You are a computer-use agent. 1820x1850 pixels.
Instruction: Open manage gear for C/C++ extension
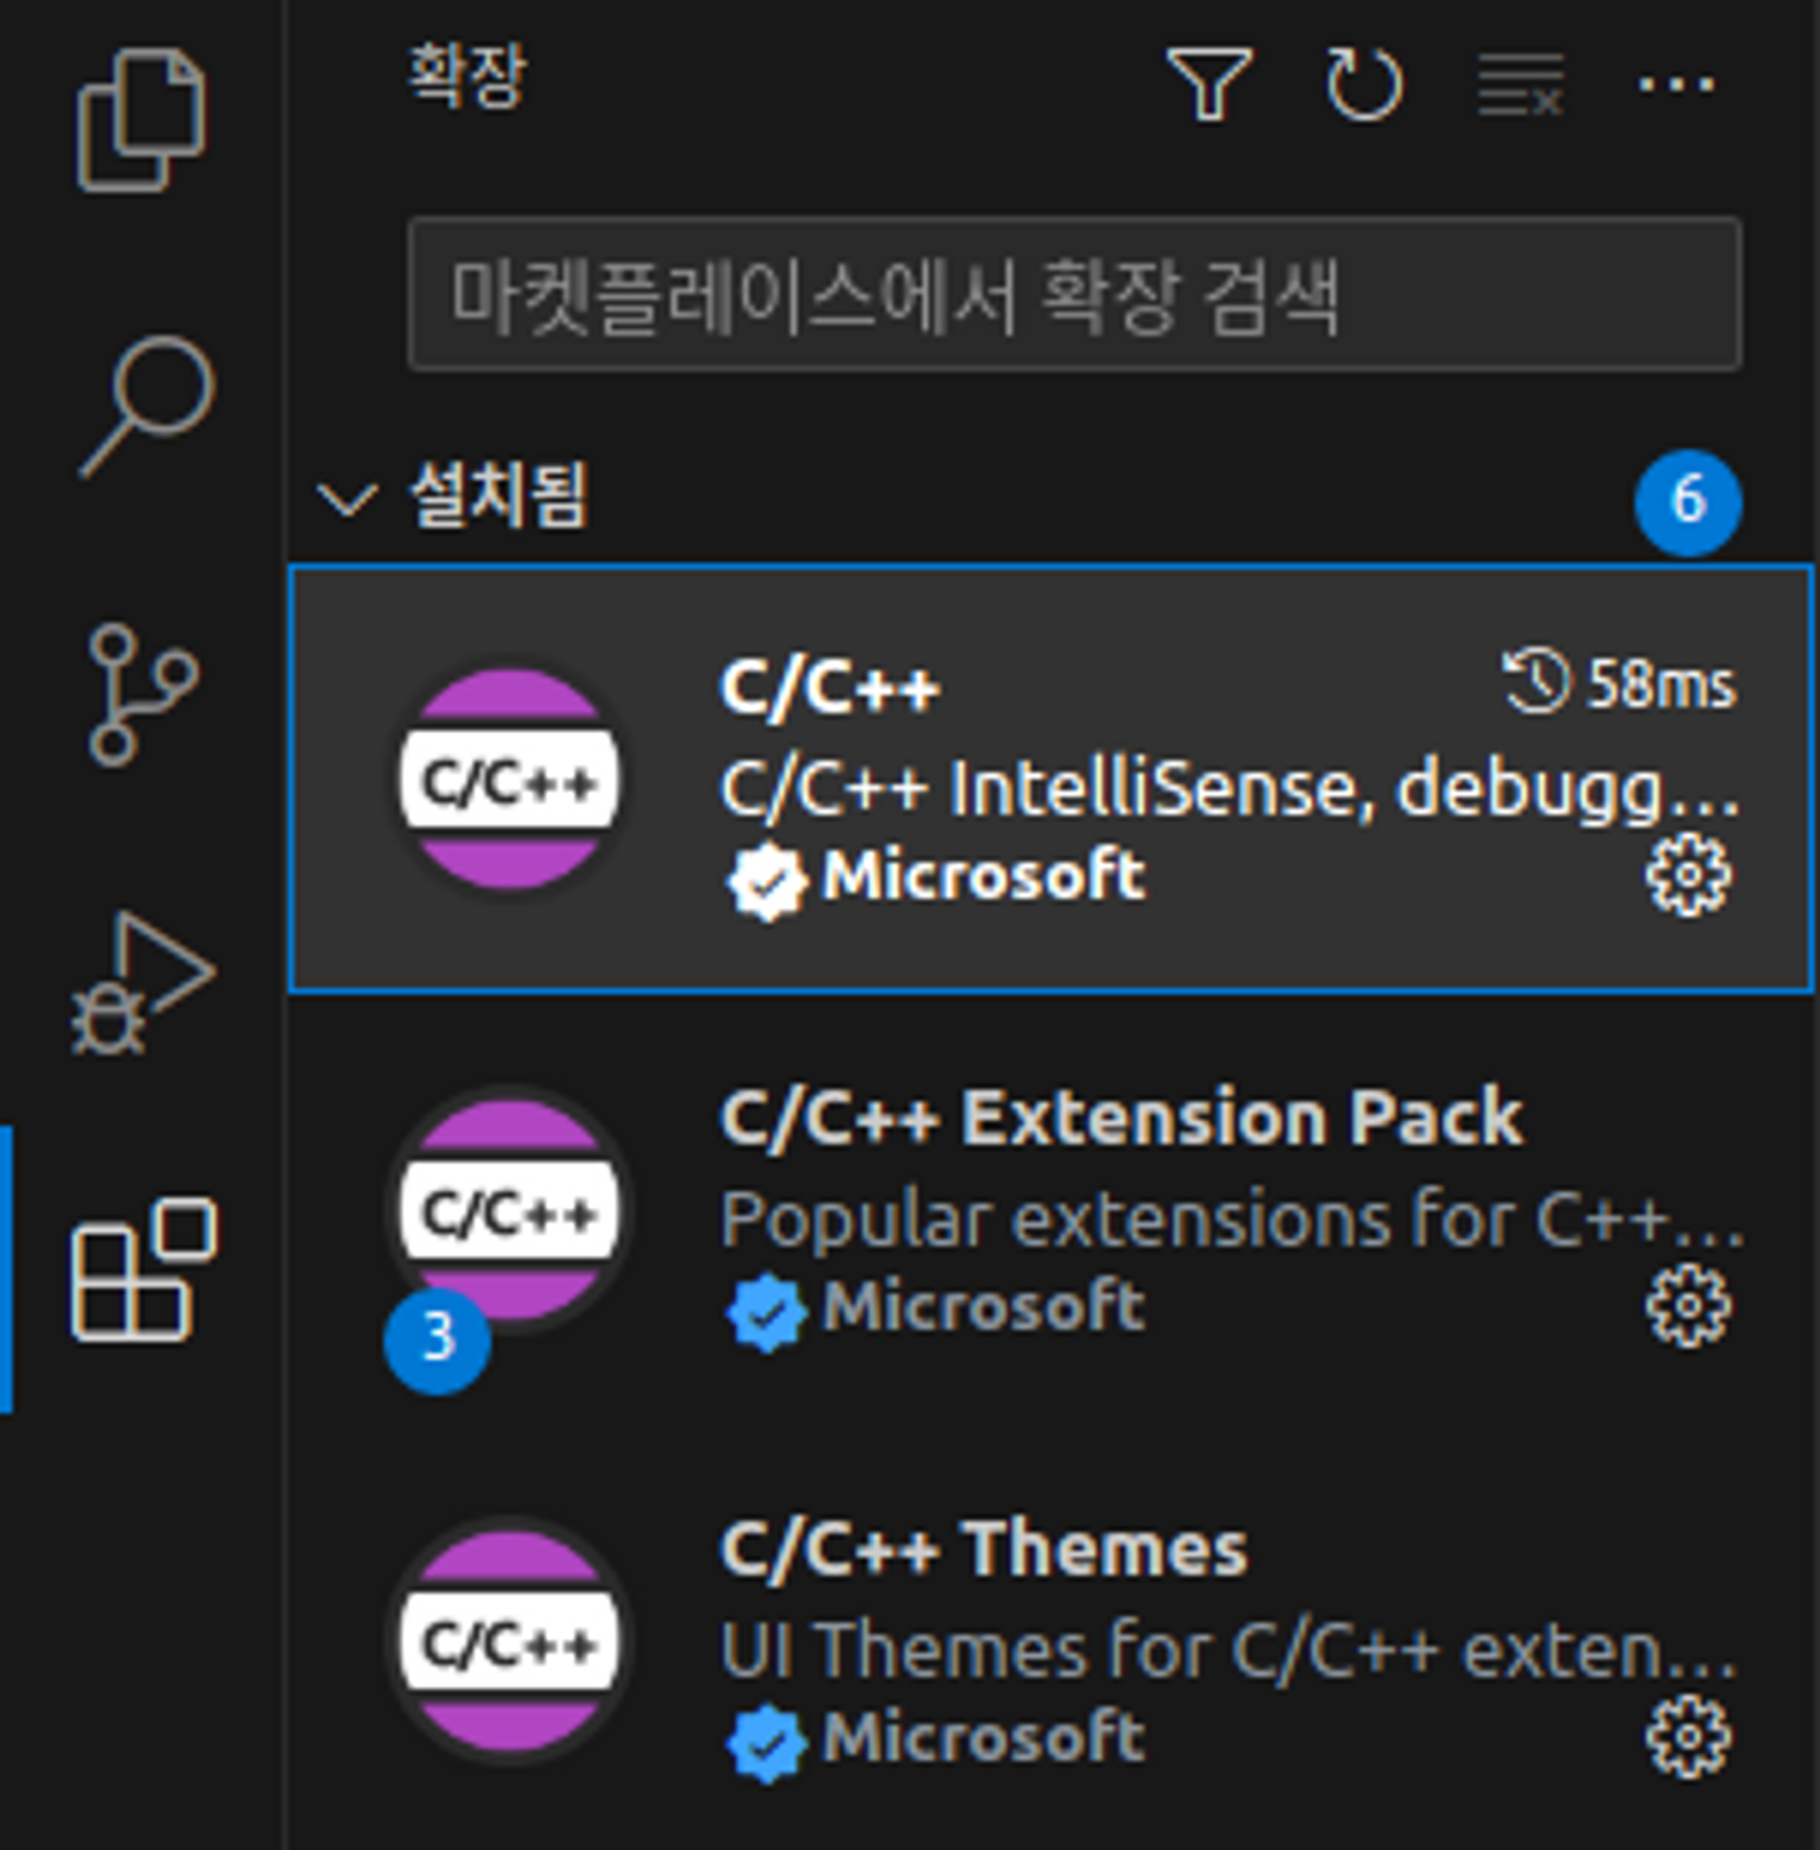pyautogui.click(x=1687, y=874)
